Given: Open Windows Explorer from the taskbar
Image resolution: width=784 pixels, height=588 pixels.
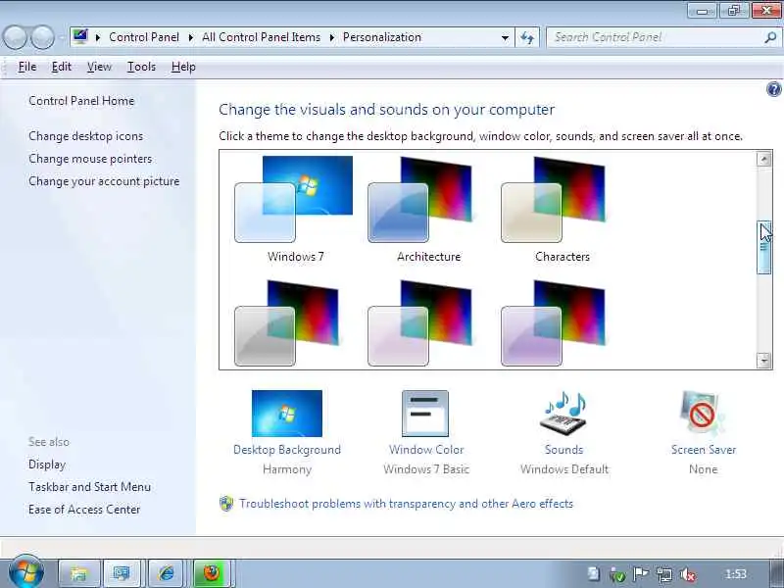Looking at the screenshot, I should pos(79,573).
